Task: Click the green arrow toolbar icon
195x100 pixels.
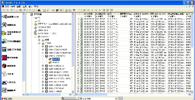Action: tap(66, 10)
